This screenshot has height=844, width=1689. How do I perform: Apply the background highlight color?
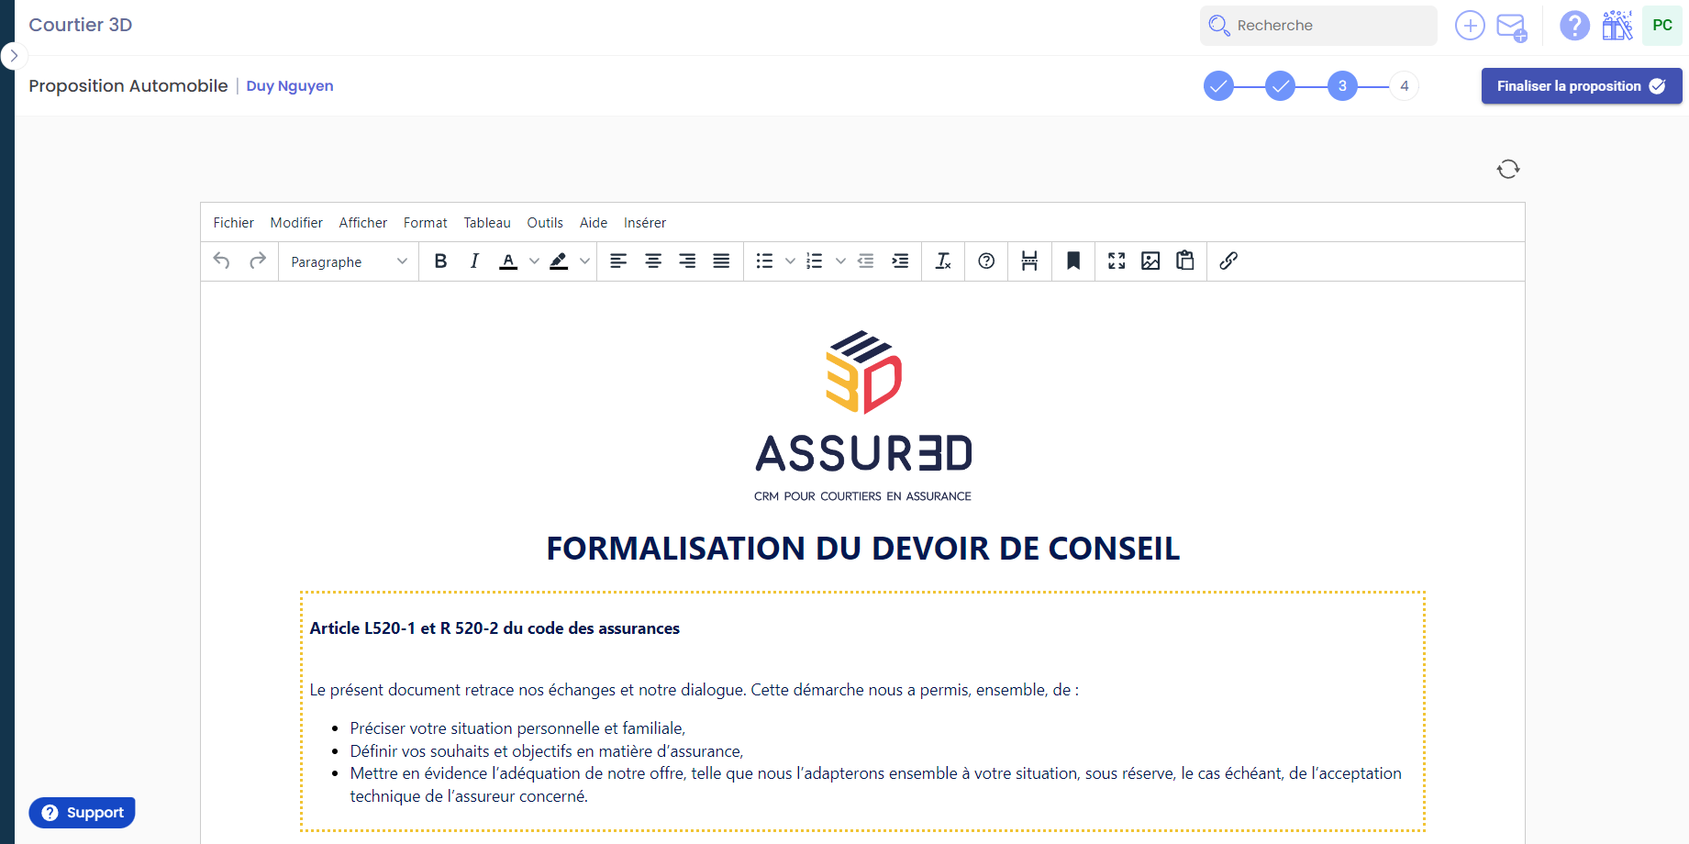[559, 261]
